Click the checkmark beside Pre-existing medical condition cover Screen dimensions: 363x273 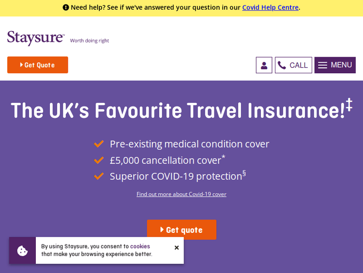99,144
